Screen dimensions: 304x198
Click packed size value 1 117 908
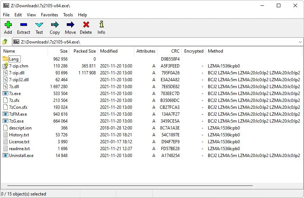[87, 73]
